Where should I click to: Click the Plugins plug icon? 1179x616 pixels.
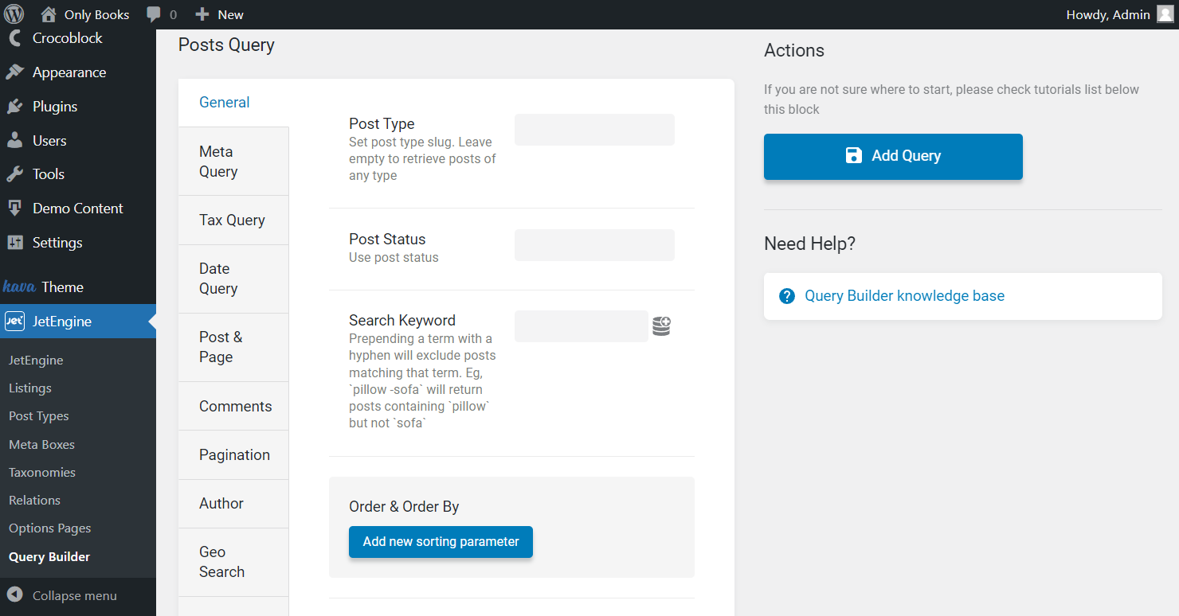point(14,107)
